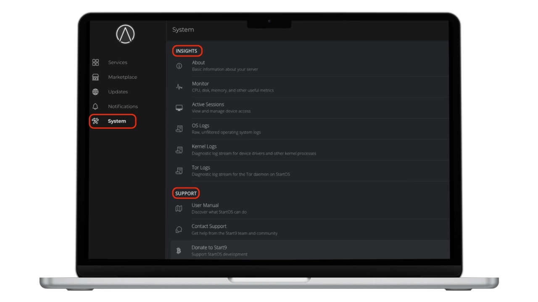The width and height of the screenshot is (538, 302).
Task: Open the Services menu item
Action: [117, 62]
